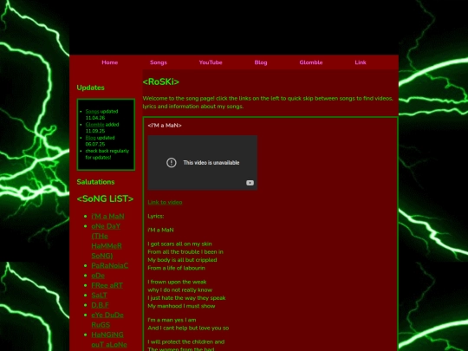Screen dimensions: 468x351
Task: Jump to SaLT in song list
Action: click(x=99, y=295)
